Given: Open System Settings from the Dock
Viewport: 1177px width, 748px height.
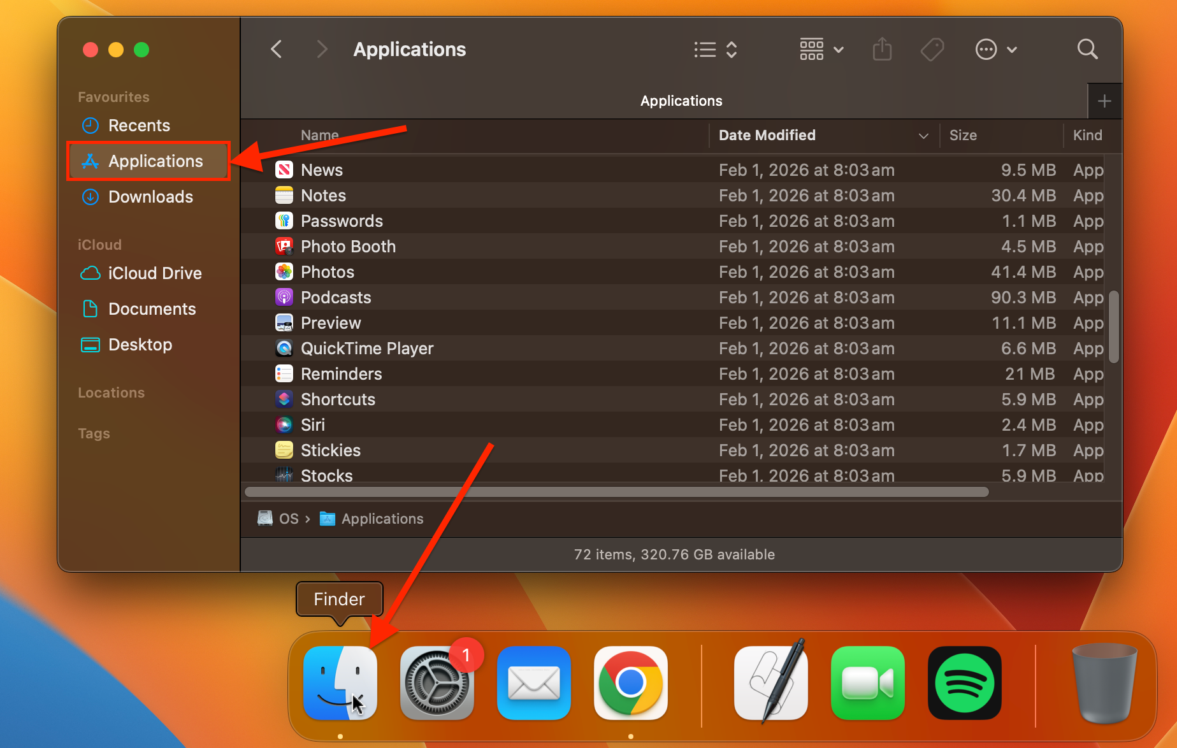Looking at the screenshot, I should [437, 683].
